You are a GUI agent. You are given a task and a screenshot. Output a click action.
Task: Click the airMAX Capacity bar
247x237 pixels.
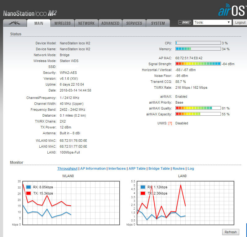click(198, 114)
